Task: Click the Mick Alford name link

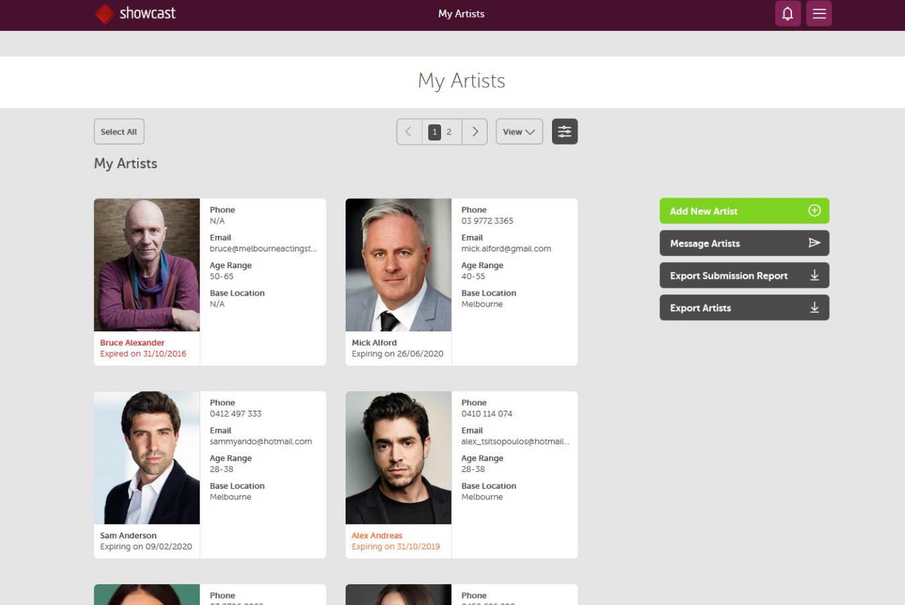Action: click(374, 343)
